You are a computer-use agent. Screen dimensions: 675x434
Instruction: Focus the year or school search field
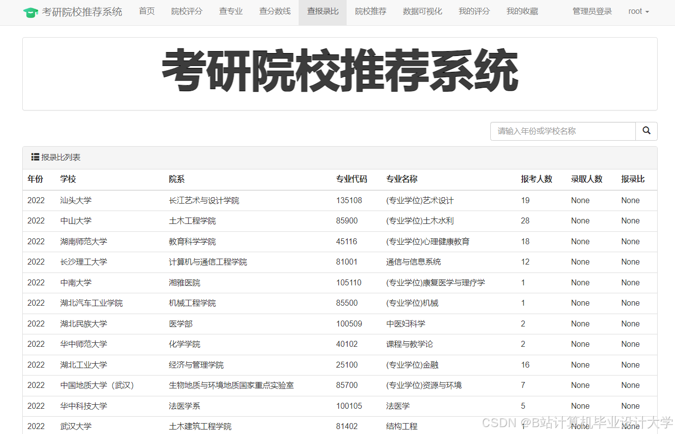[x=563, y=131]
